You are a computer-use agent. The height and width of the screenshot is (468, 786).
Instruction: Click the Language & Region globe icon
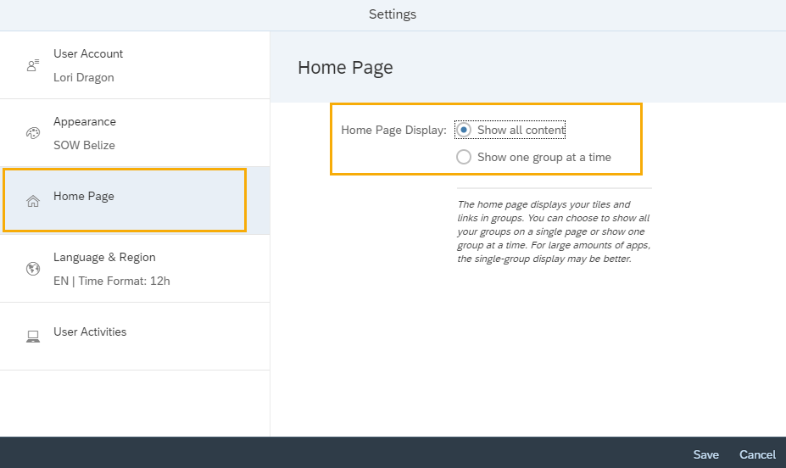tap(33, 269)
